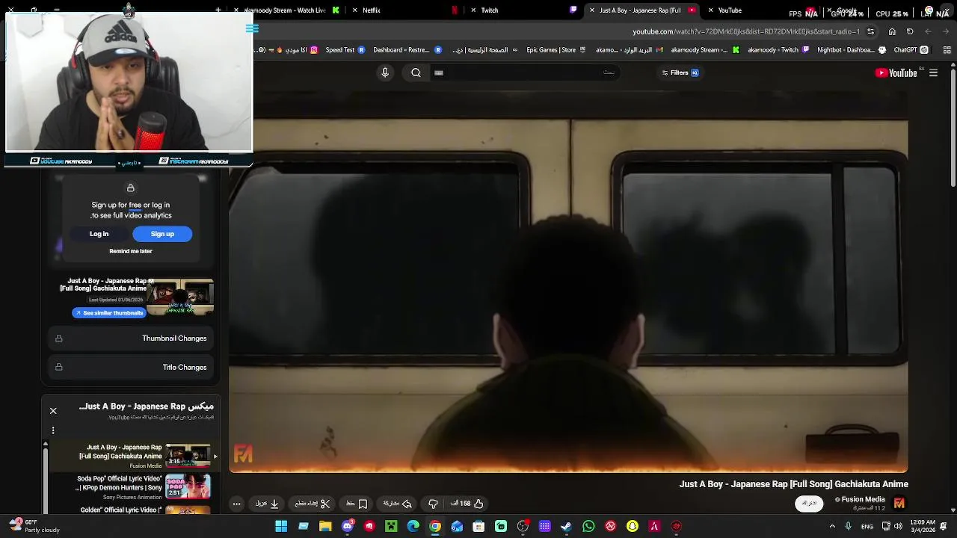
Task: Expand the Title Changes section
Action: [x=132, y=367]
